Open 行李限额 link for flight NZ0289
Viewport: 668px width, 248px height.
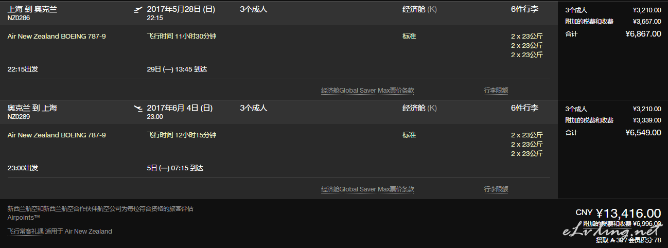[496, 189]
